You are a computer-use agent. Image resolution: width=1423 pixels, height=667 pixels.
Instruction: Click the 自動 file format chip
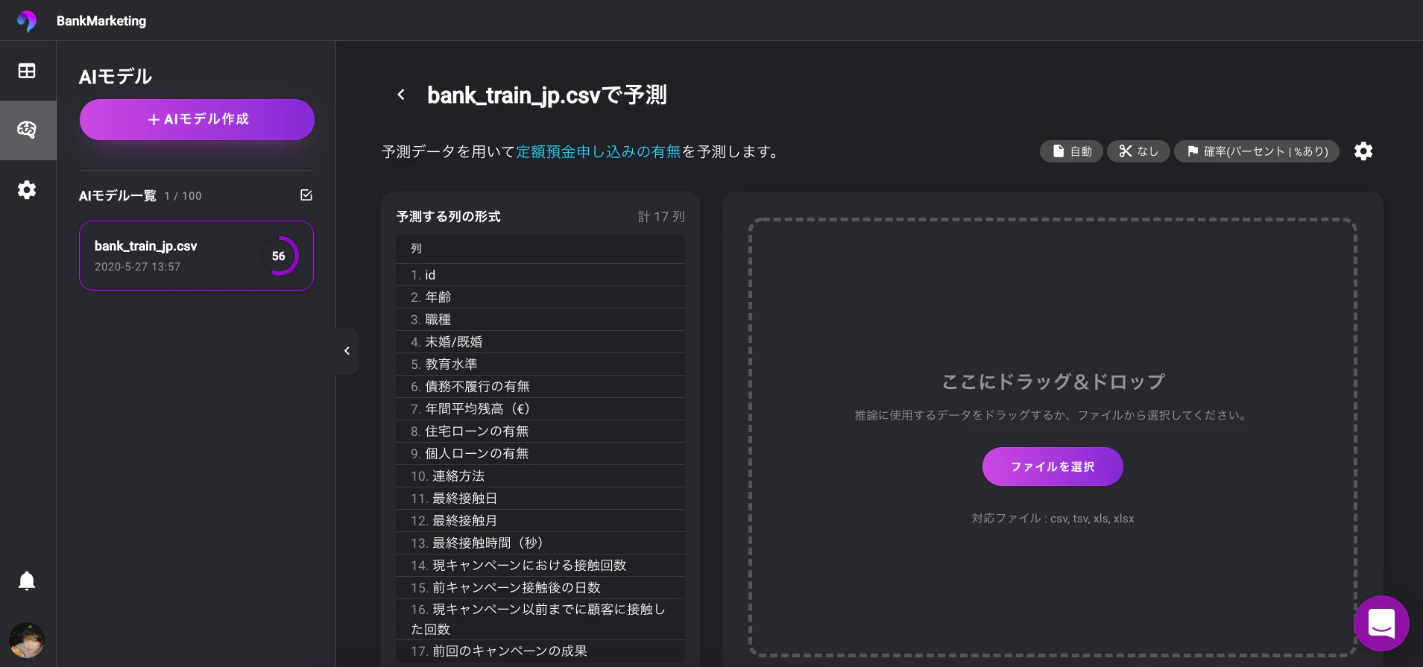click(x=1071, y=151)
